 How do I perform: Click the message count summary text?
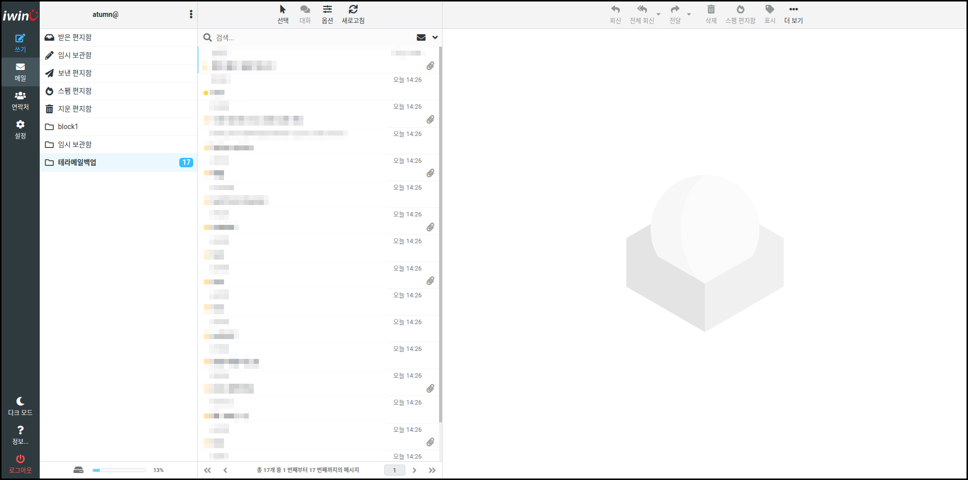pos(308,470)
